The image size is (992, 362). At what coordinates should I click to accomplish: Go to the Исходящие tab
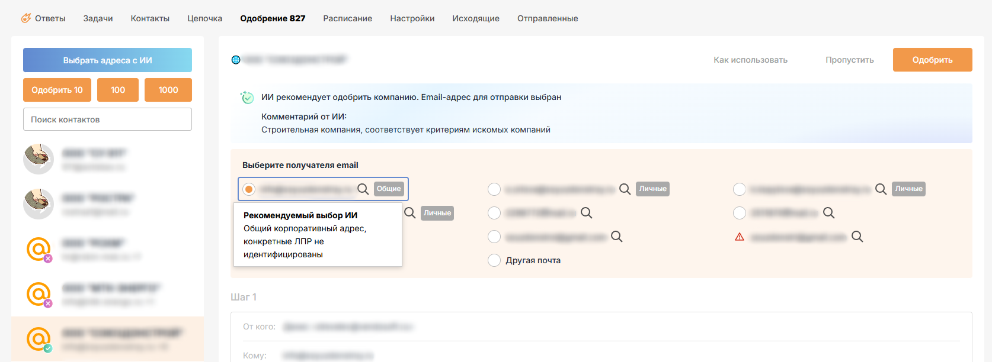pos(475,18)
